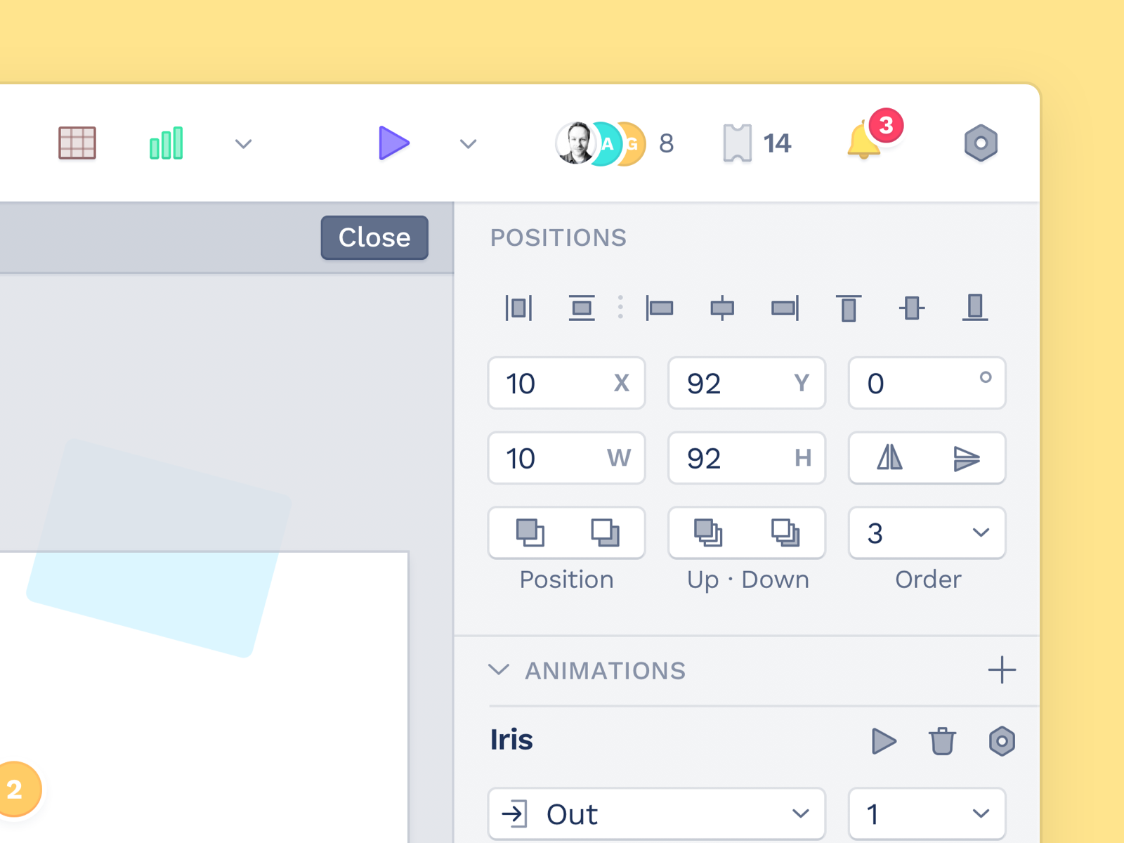The width and height of the screenshot is (1124, 843).
Task: Distribute horizontally icon
Action: click(x=519, y=308)
